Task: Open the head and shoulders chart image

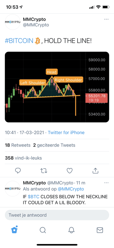Action: (57, 87)
